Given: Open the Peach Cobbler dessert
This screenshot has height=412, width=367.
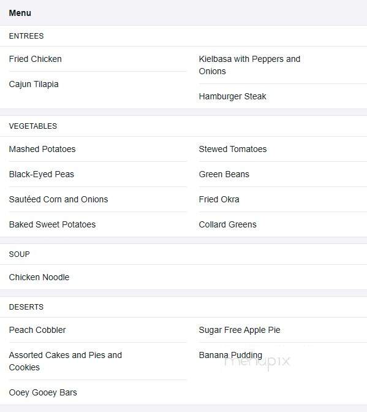Looking at the screenshot, I should tap(37, 330).
